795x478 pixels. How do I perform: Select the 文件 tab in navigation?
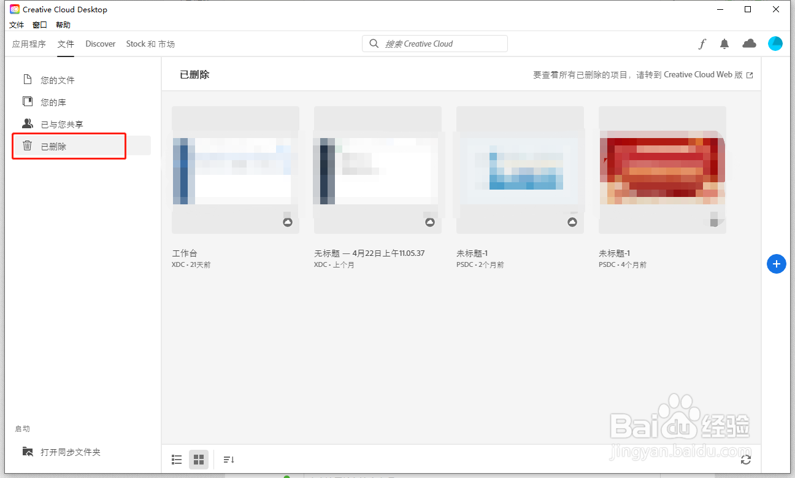(x=66, y=44)
